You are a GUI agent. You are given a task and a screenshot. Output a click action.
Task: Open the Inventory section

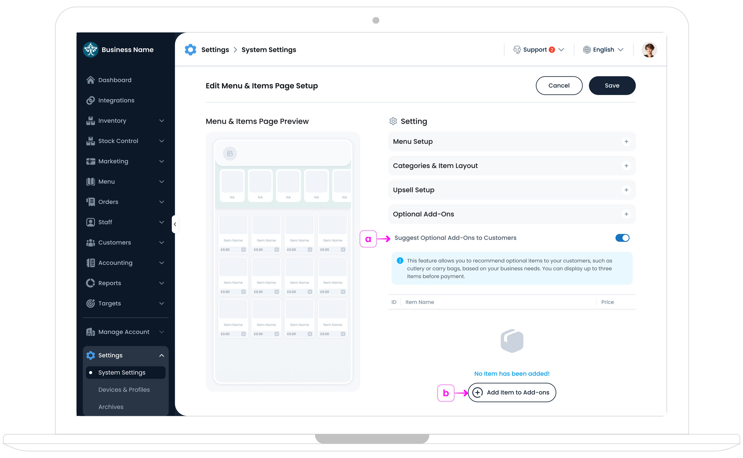pyautogui.click(x=112, y=120)
